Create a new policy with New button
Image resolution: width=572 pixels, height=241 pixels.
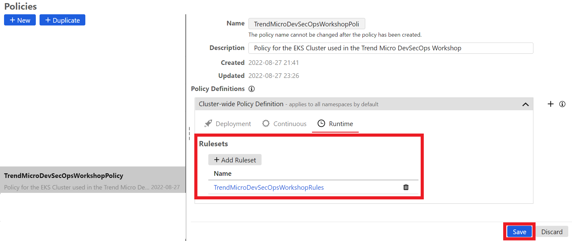coord(20,20)
